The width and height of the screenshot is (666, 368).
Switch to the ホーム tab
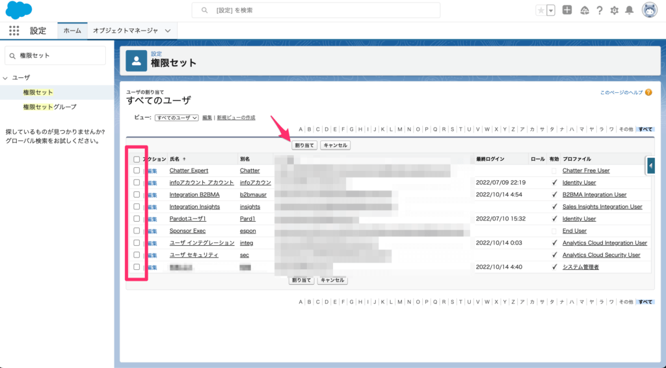click(72, 31)
